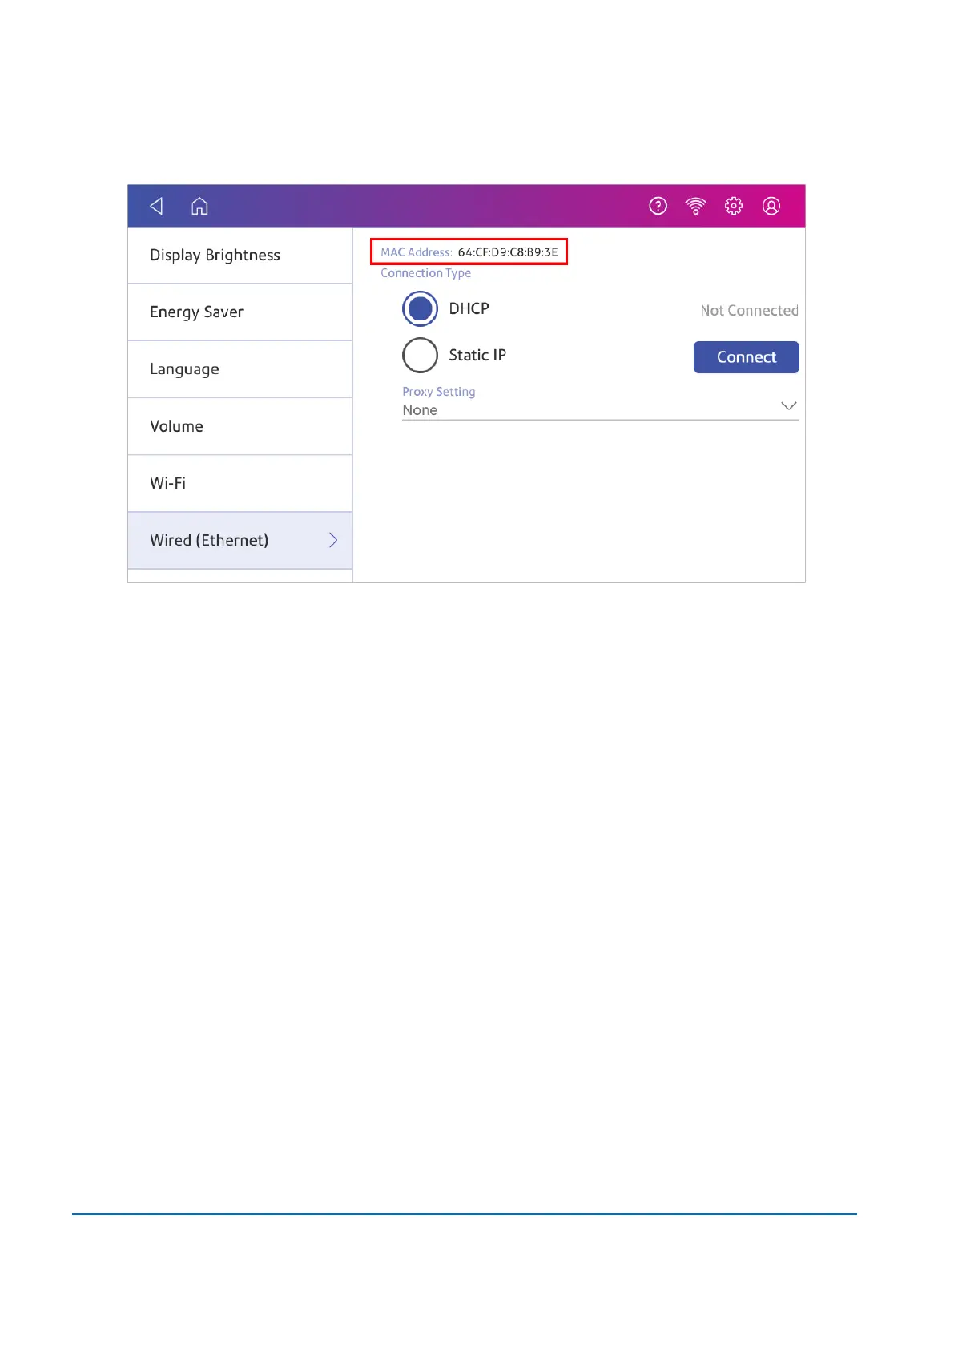Screen dimensions: 954x1349
Task: Tap the Not Connected status text
Action: tap(749, 311)
